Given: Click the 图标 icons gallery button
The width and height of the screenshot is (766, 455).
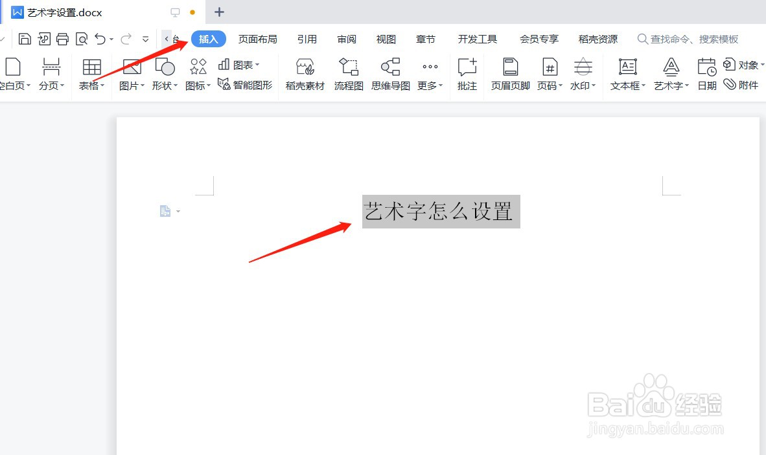Looking at the screenshot, I should pos(198,67).
